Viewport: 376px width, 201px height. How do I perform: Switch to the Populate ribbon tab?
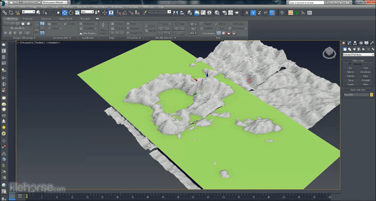[85, 19]
